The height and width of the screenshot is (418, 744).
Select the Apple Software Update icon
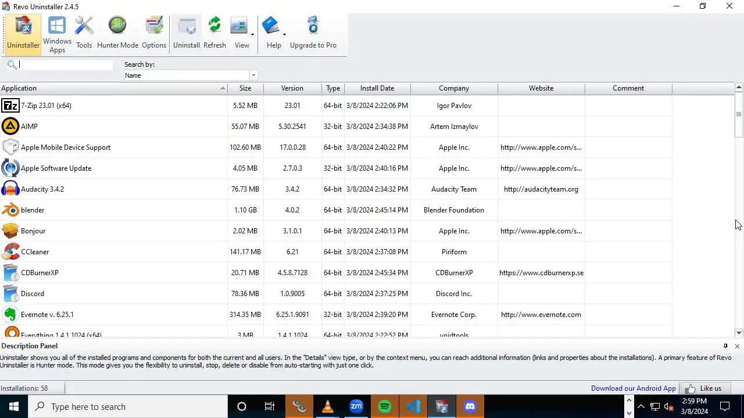coord(10,168)
